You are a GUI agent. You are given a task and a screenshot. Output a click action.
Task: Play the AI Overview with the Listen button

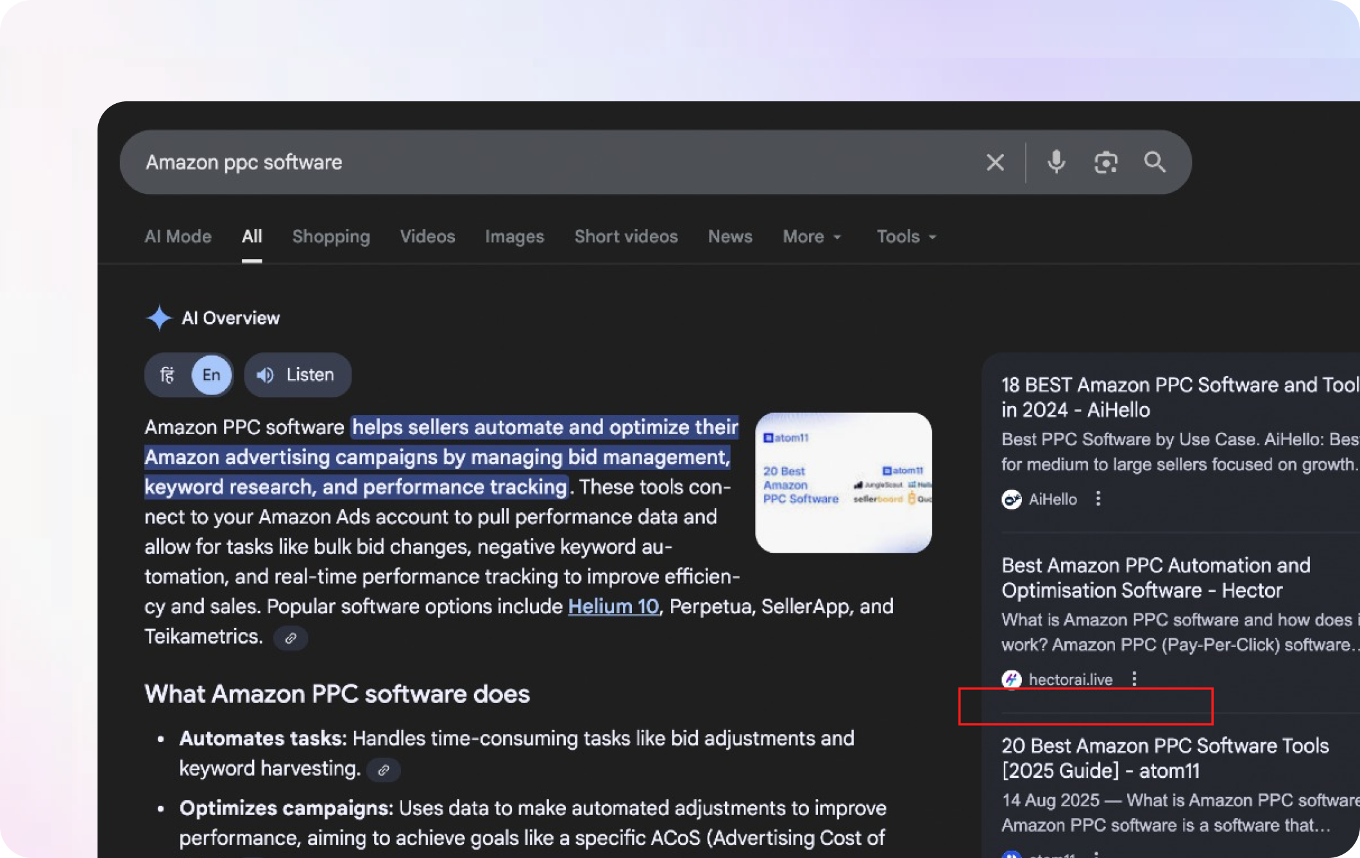point(298,375)
